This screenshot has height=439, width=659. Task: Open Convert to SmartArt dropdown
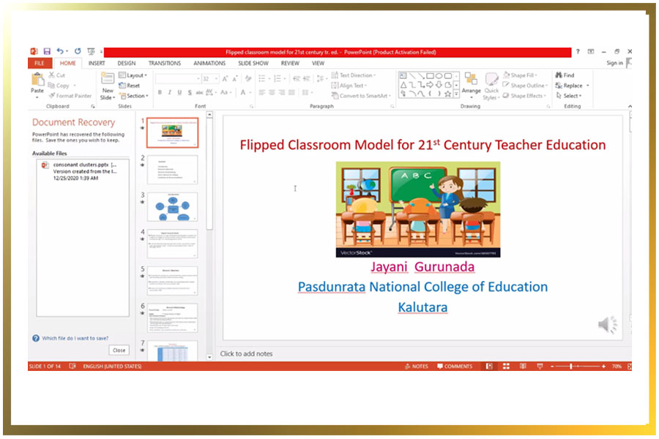(362, 96)
